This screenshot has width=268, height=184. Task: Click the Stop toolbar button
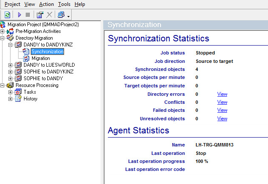(x=28, y=15)
